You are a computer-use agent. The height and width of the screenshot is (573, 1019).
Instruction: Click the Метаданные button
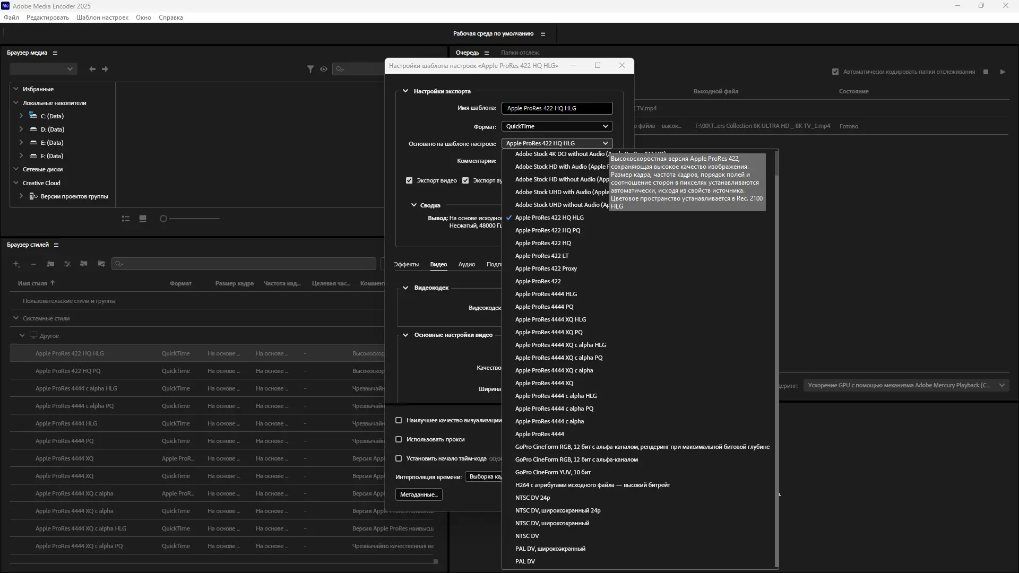[419, 494]
